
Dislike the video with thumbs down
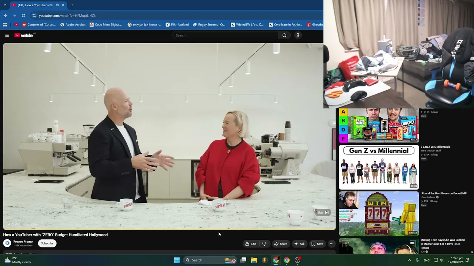click(264, 244)
